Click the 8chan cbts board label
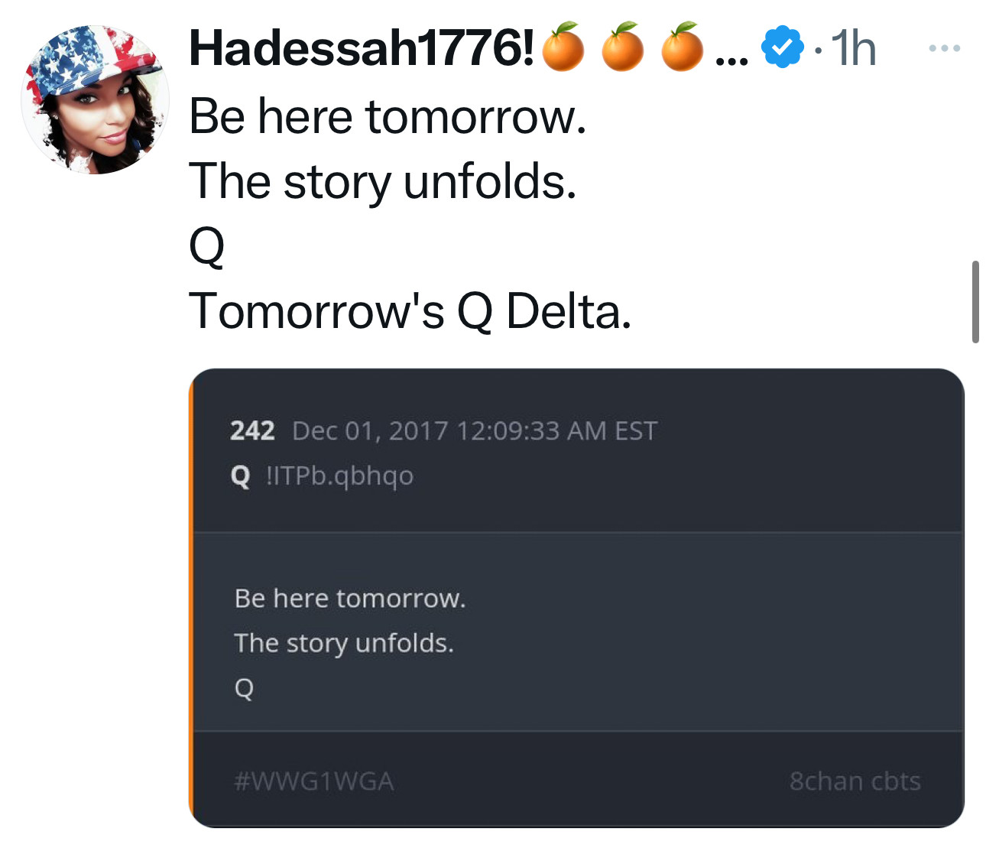This screenshot has width=986, height=854. (x=855, y=781)
